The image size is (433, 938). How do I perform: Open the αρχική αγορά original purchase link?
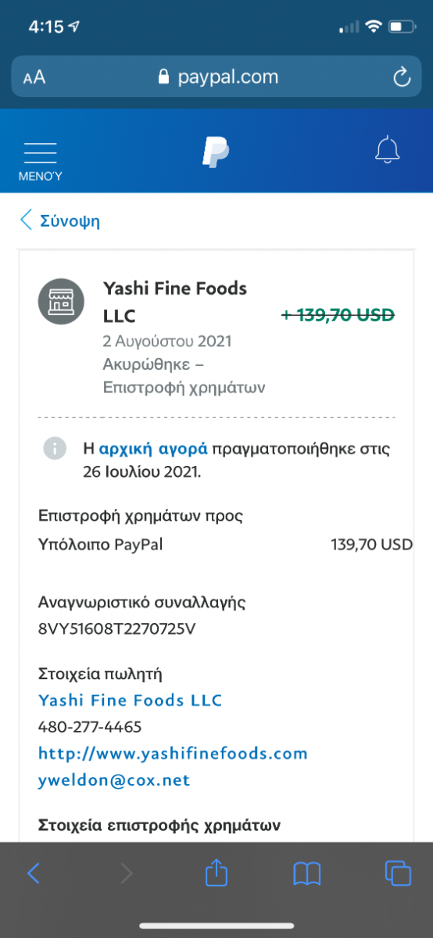coord(153,449)
